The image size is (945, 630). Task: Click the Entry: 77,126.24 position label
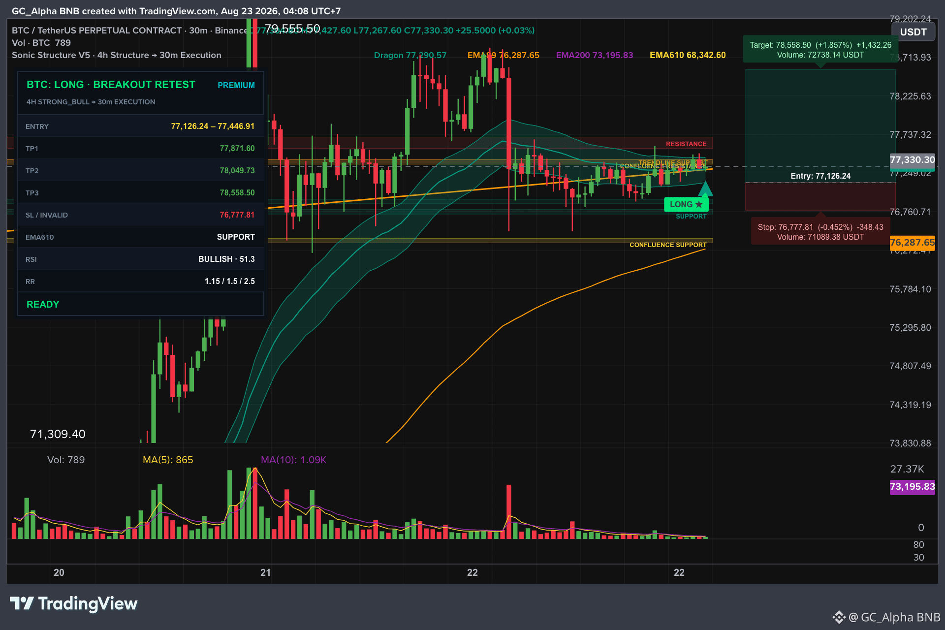coord(820,176)
